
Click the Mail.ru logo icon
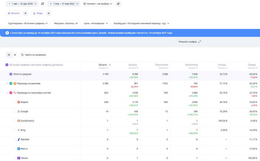pyautogui.click(x=19, y=149)
